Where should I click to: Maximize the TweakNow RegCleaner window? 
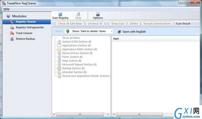[188, 2]
